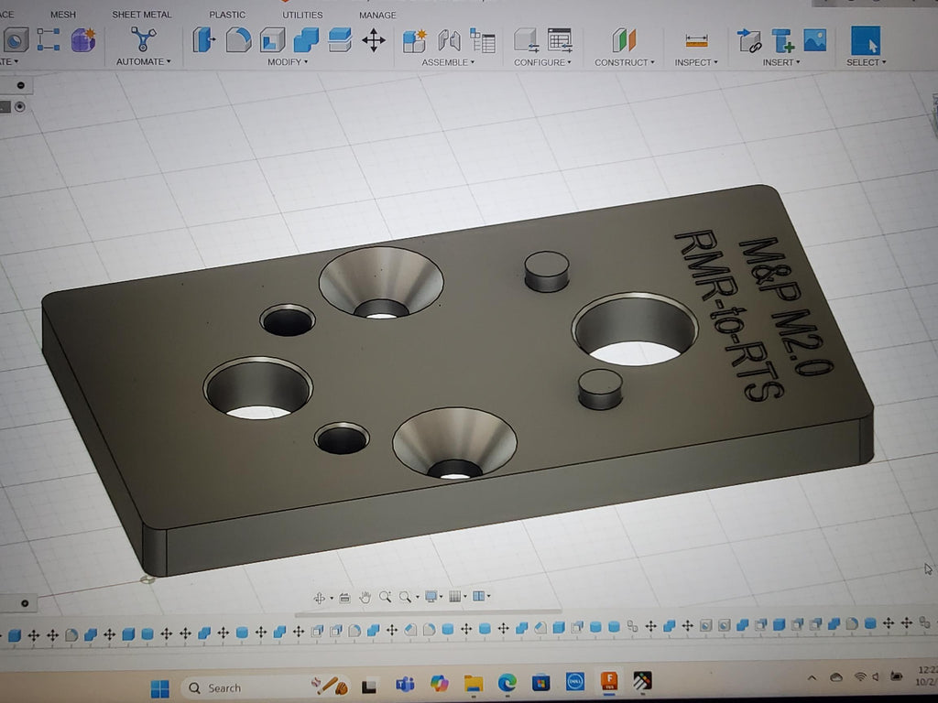Screen dimensions: 938x703
Task: Expand the MODIFY dropdown menu
Action: (x=287, y=62)
